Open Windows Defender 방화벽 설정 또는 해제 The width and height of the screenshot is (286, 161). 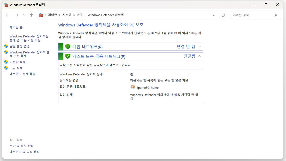(x=29, y=54)
